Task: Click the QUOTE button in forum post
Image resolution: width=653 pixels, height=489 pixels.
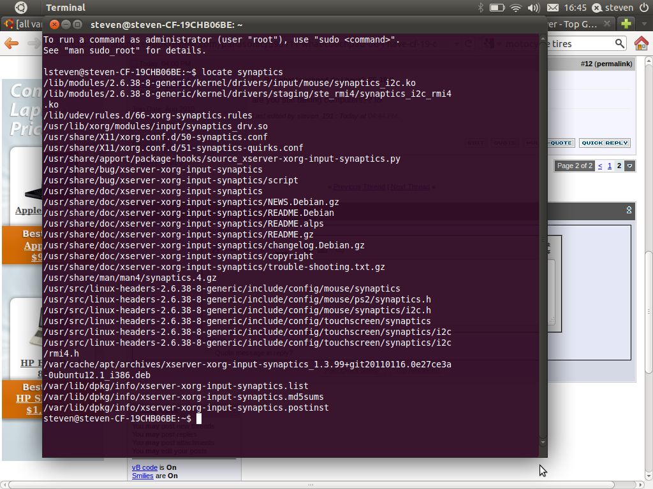Action: 561,143
